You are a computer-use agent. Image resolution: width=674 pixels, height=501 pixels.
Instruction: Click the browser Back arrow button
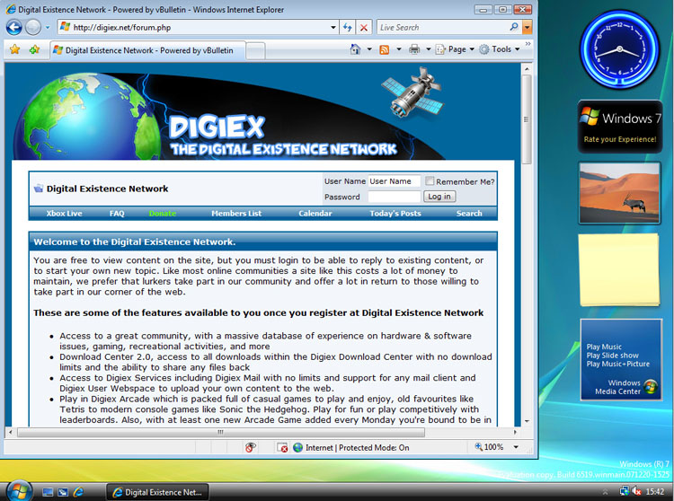[13, 28]
